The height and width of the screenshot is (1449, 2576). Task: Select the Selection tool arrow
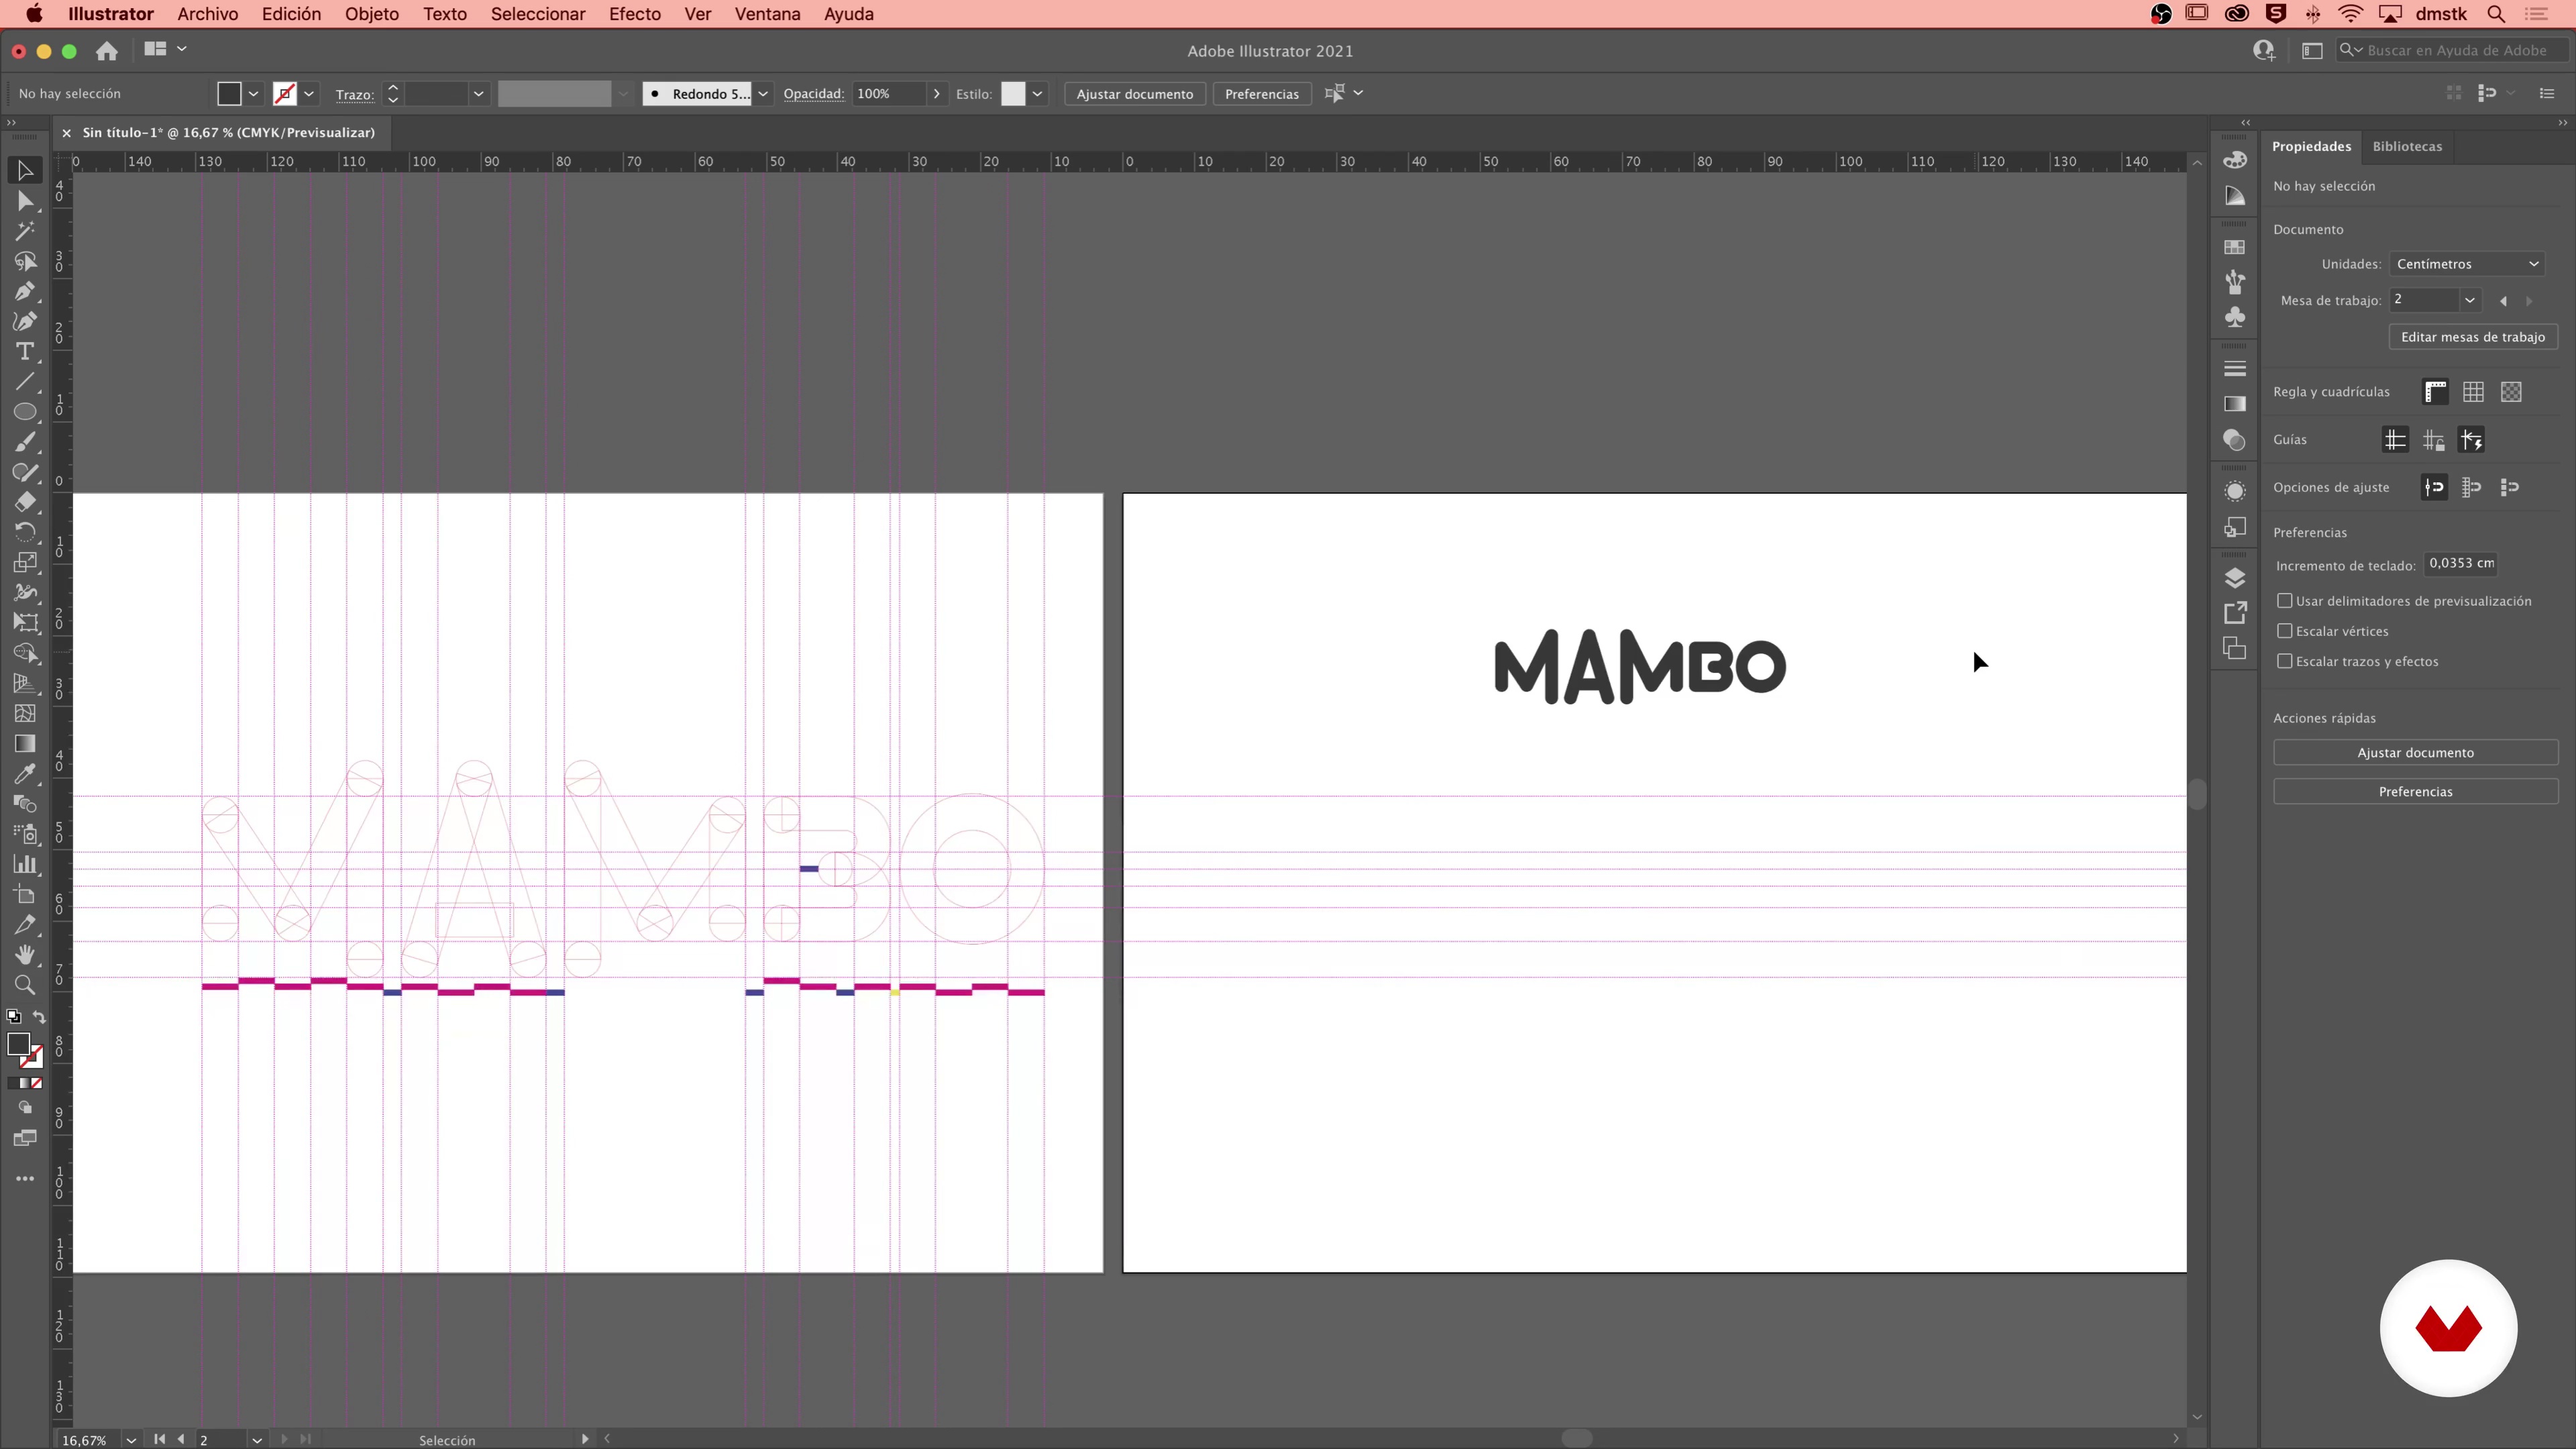(x=25, y=170)
